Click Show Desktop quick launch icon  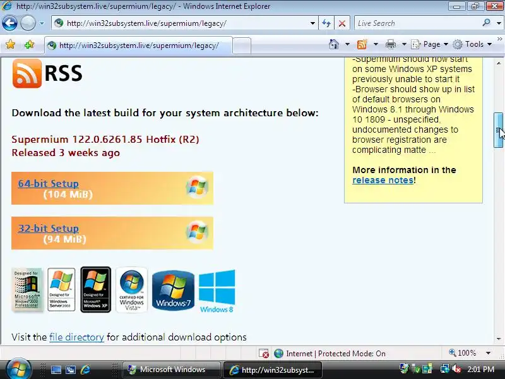(56, 370)
